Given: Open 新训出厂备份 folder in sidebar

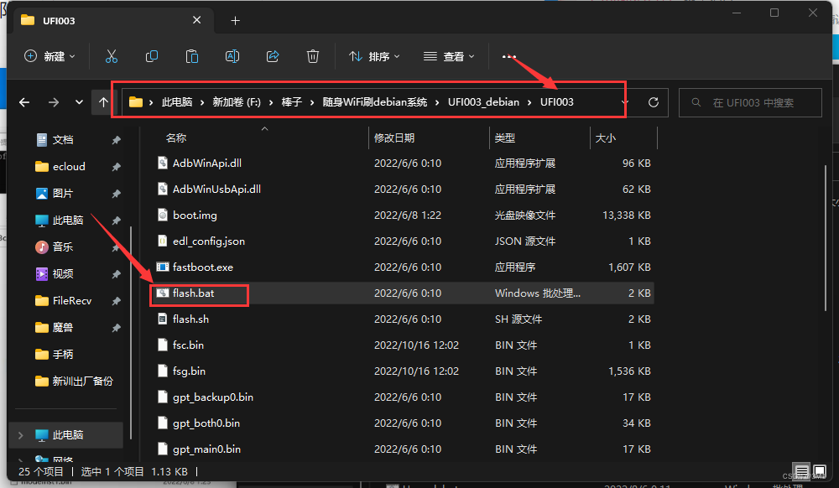Looking at the screenshot, I should 75,382.
